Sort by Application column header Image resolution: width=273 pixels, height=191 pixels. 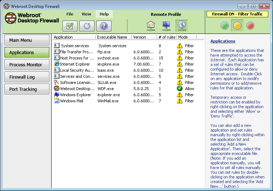point(74,37)
